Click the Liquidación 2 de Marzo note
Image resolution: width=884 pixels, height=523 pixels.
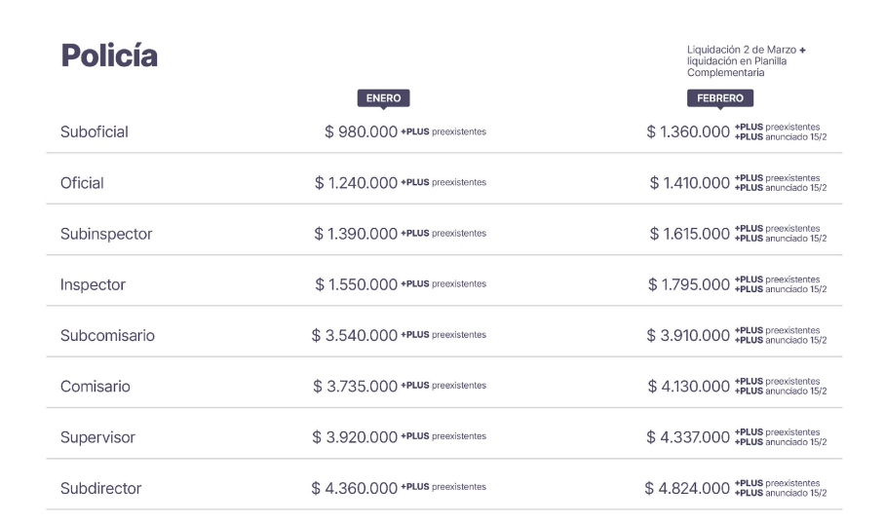click(x=746, y=60)
